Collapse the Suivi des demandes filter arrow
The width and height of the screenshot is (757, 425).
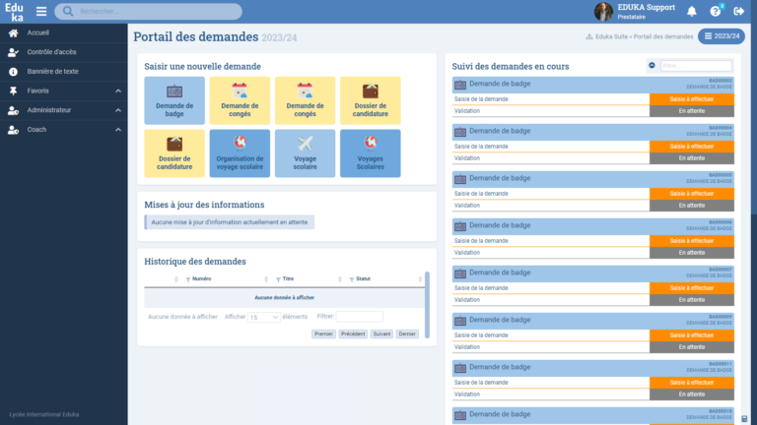652,66
